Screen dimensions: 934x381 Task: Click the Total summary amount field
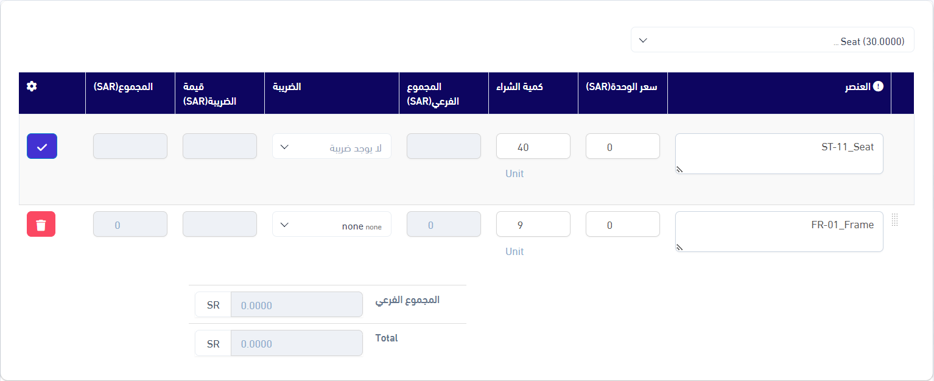pyautogui.click(x=297, y=343)
